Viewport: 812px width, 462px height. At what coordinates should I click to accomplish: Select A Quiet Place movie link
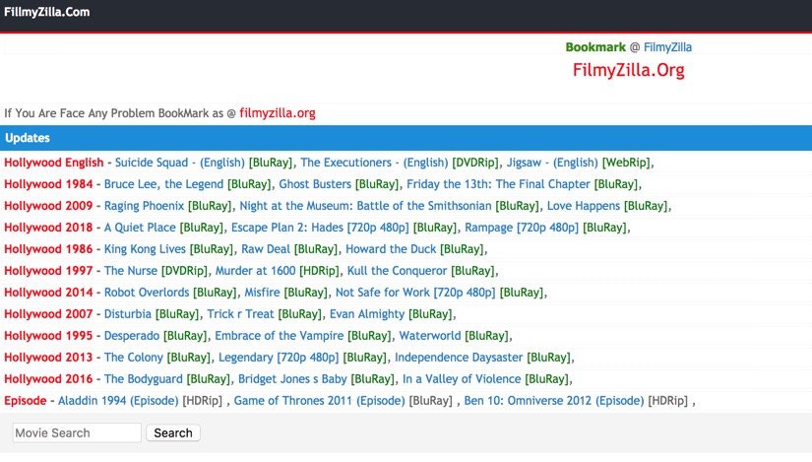[140, 228]
